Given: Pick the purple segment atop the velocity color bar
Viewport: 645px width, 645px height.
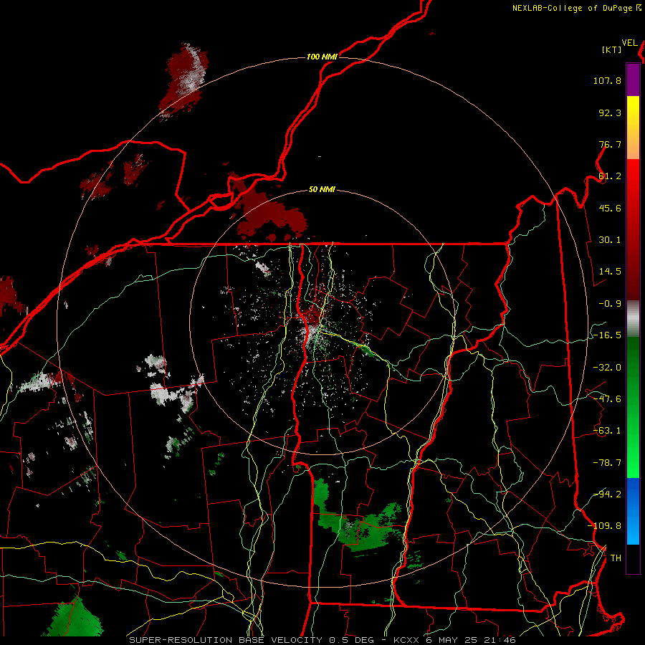Looking at the screenshot, I should [x=633, y=80].
